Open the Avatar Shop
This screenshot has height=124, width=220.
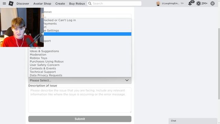(x=42, y=3)
